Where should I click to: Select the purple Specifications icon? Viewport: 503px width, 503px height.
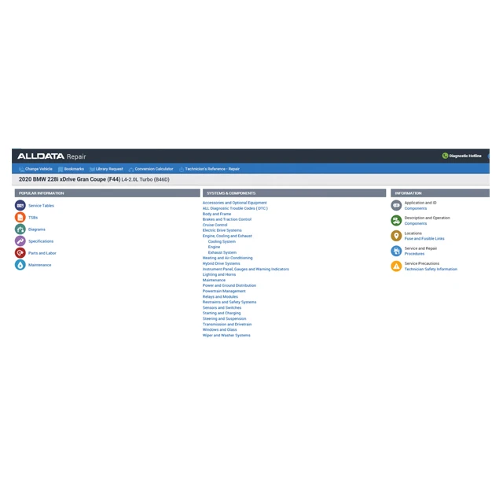(20, 241)
